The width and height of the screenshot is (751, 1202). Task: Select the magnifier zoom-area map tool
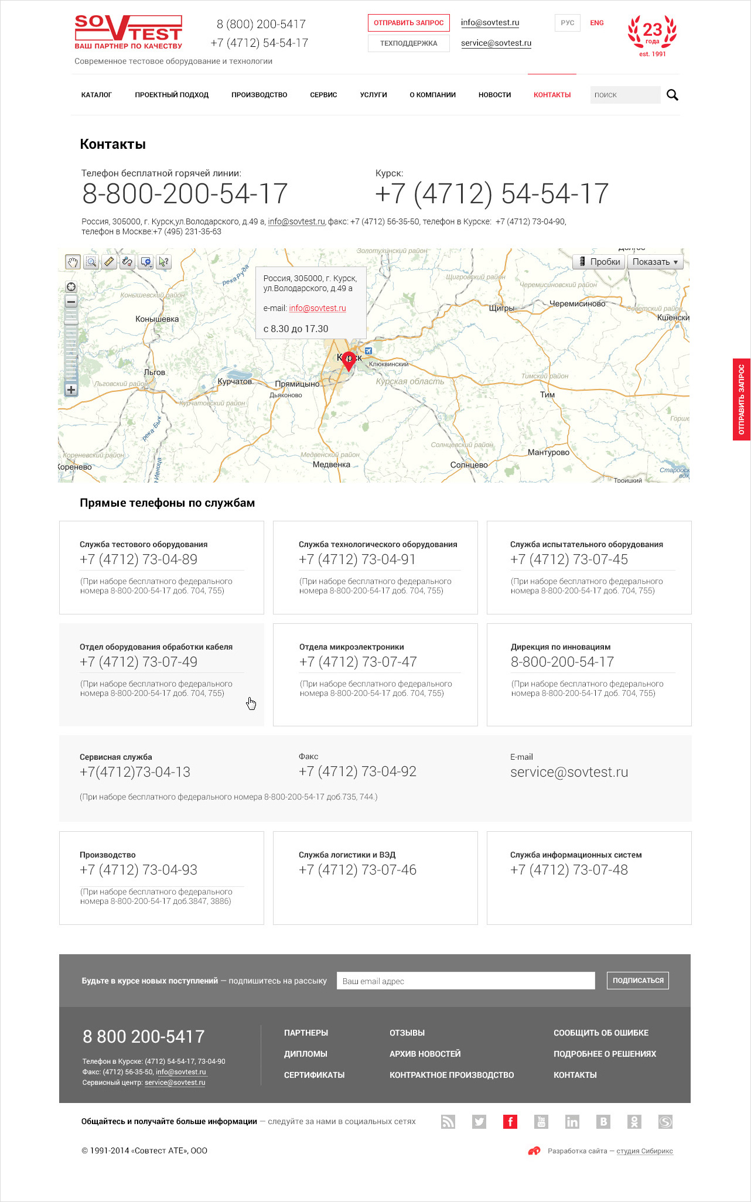[x=91, y=262]
